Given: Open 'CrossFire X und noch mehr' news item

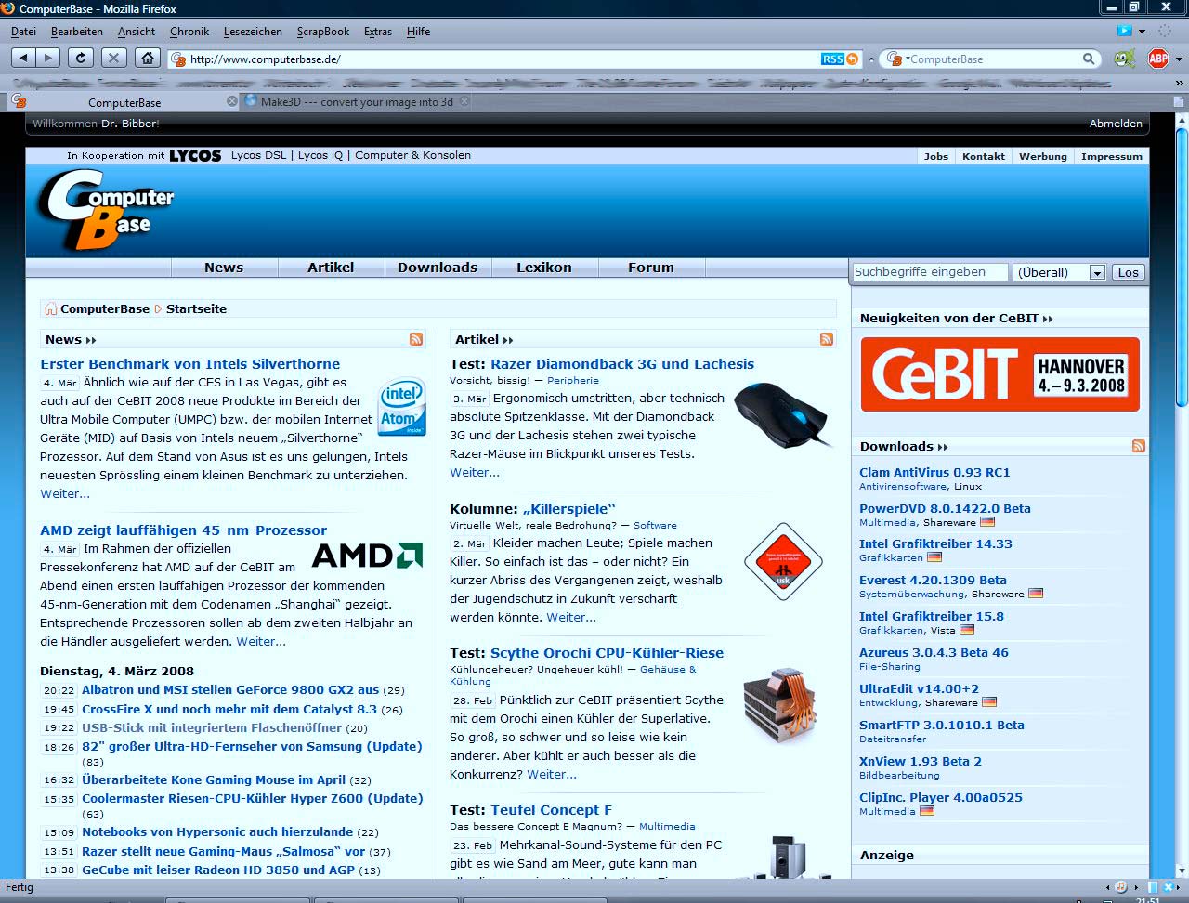Looking at the screenshot, I should (x=229, y=709).
